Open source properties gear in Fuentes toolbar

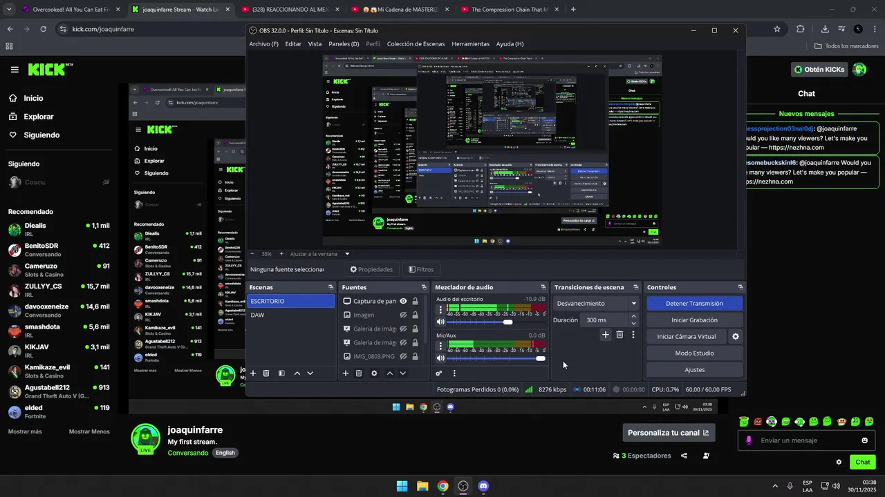coord(374,373)
